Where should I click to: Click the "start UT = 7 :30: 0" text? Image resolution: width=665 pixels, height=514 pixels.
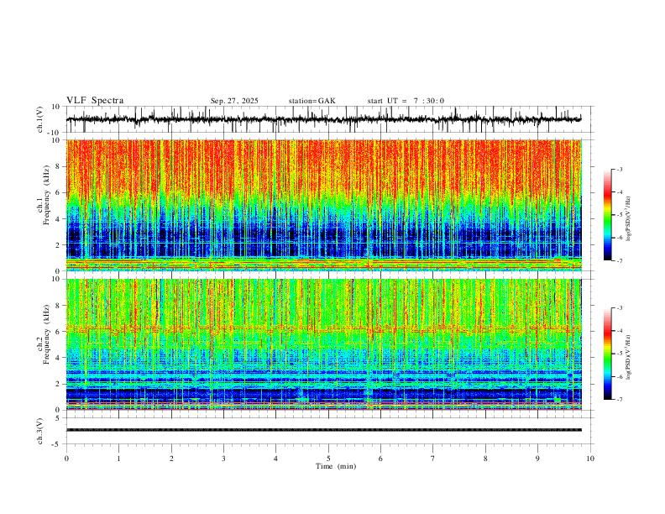click(406, 101)
